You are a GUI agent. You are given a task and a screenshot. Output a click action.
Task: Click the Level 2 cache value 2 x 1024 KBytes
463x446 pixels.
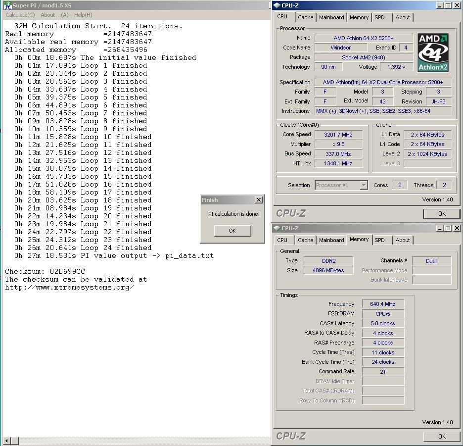pyautogui.click(x=427, y=154)
